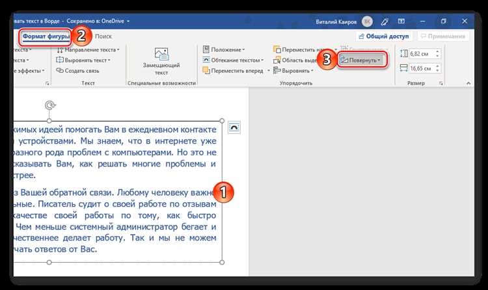Screen dimensions: 488x290
Task: Collapse the ribbon with the chevron
Action: click(468, 83)
